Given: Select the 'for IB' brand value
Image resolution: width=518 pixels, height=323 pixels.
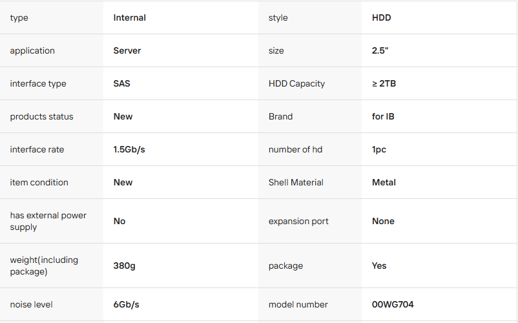Looking at the screenshot, I should [x=383, y=117].
